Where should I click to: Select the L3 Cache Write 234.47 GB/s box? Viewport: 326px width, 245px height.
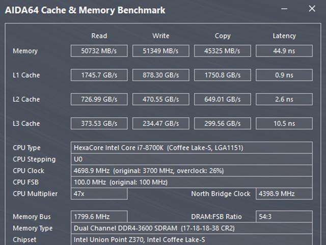(x=161, y=123)
